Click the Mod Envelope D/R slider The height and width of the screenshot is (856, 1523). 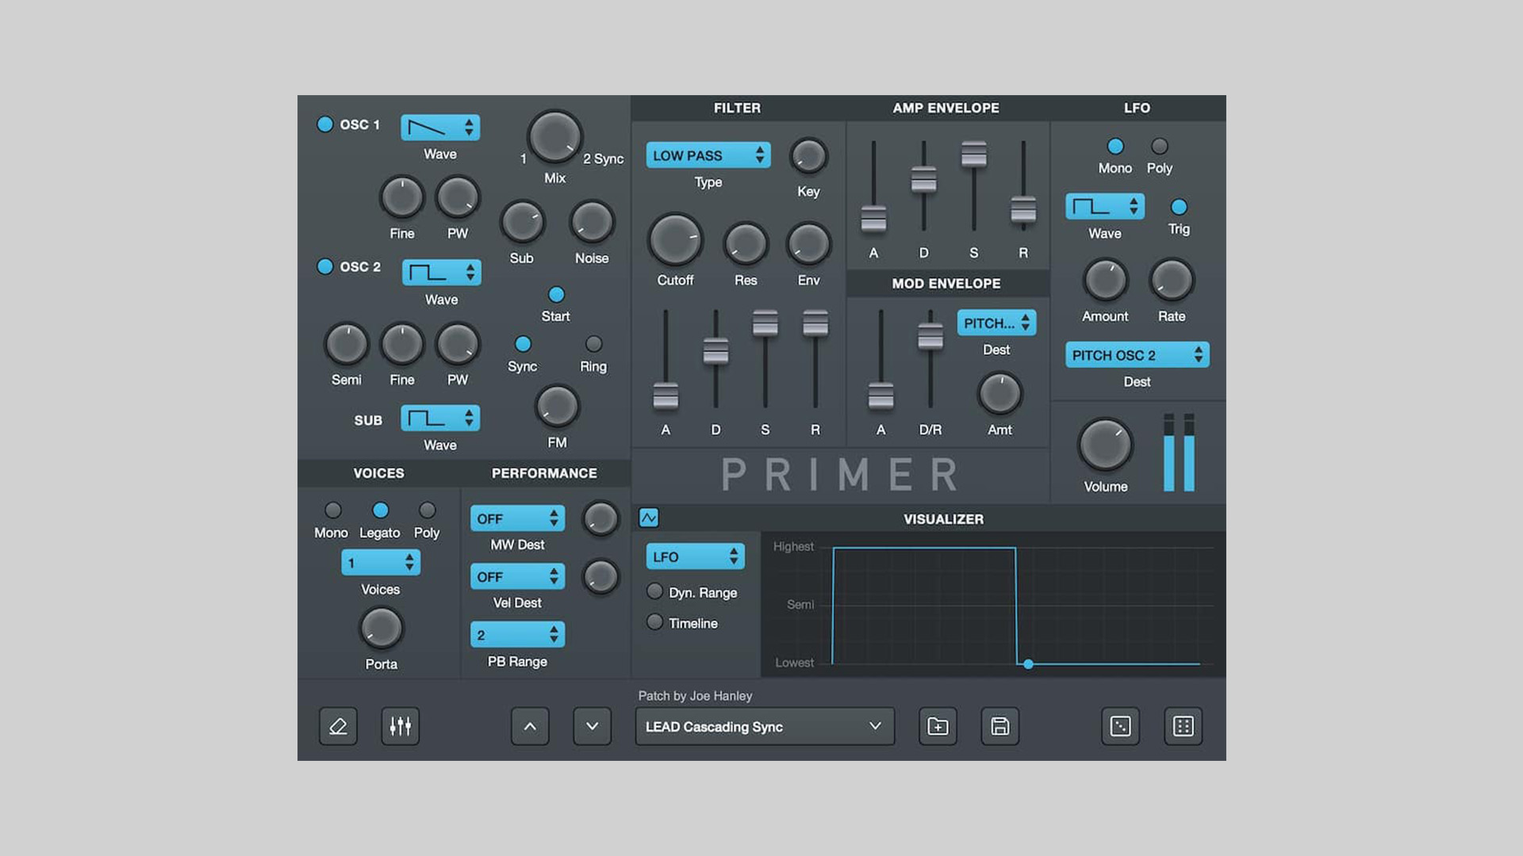coord(930,335)
